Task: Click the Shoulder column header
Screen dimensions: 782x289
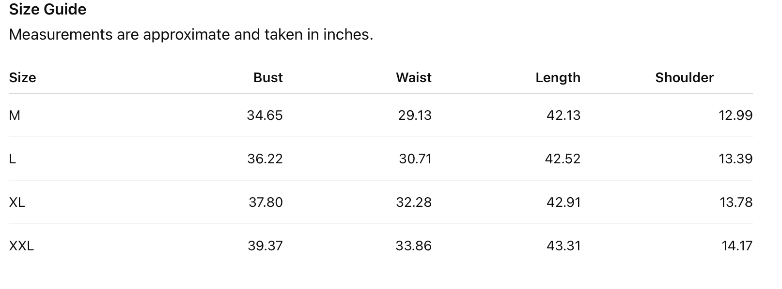Action: [684, 78]
